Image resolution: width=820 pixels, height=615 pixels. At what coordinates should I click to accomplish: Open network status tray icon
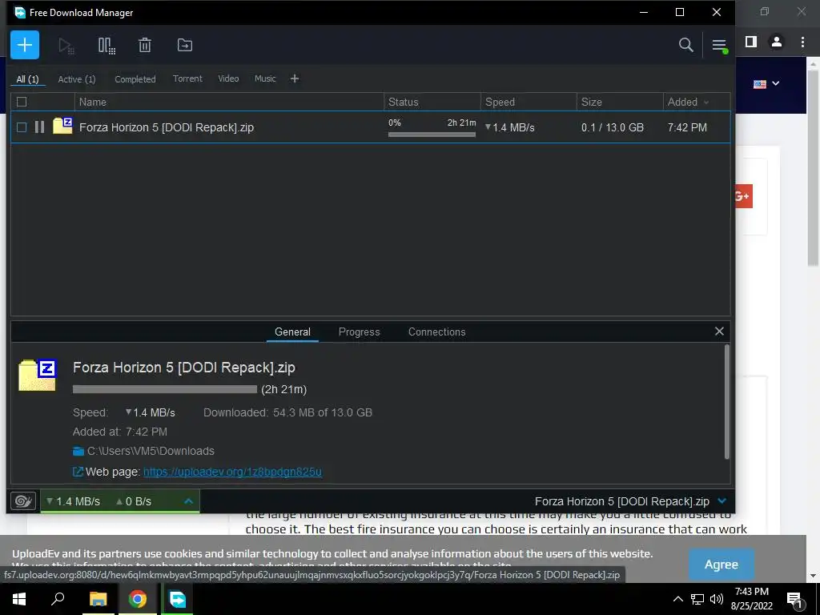point(697,599)
